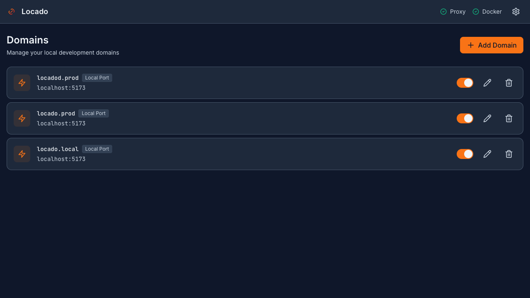Check the Docker status indicator
The width and height of the screenshot is (530, 298).
(x=487, y=12)
